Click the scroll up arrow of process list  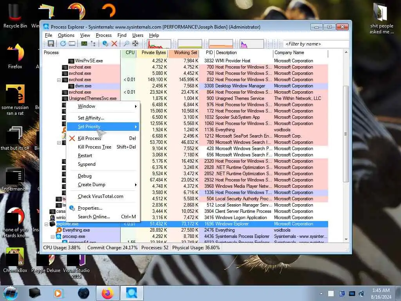click(346, 52)
